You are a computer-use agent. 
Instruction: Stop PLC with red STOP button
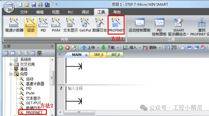[67, 47]
